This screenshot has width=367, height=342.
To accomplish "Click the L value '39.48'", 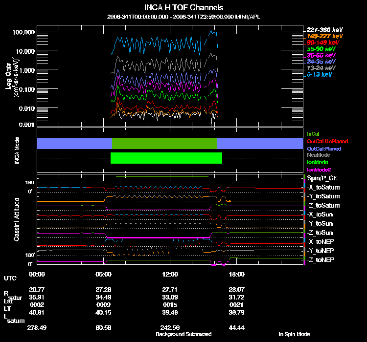I will pos(170,313).
